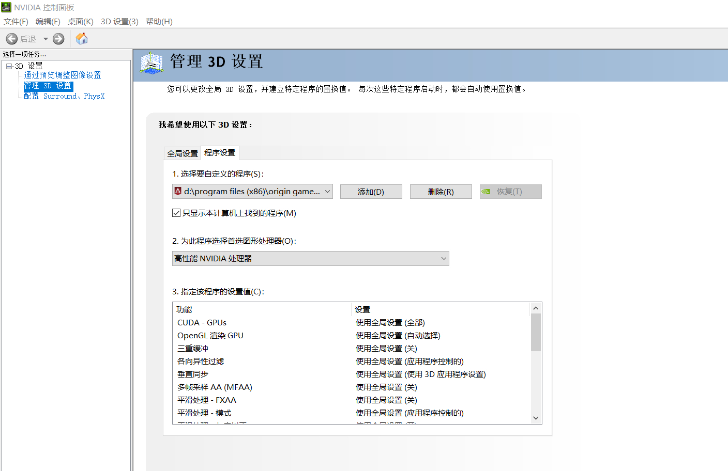Select the OpenGL 渲染 GPU row
The height and width of the screenshot is (471, 728).
pyautogui.click(x=352, y=336)
